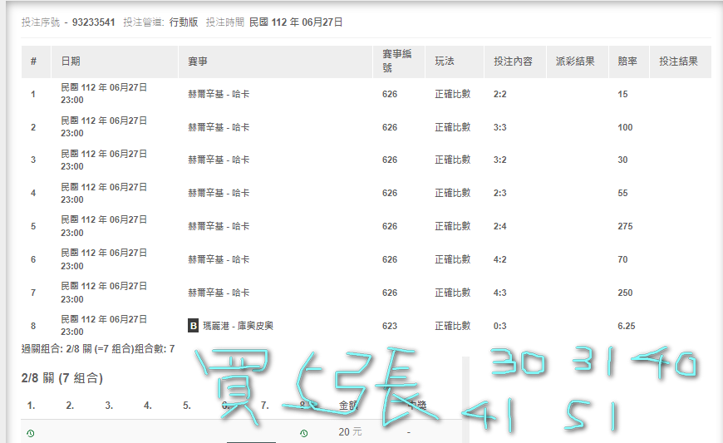
Task: Click the 投注內容 column header
Action: [x=513, y=62]
